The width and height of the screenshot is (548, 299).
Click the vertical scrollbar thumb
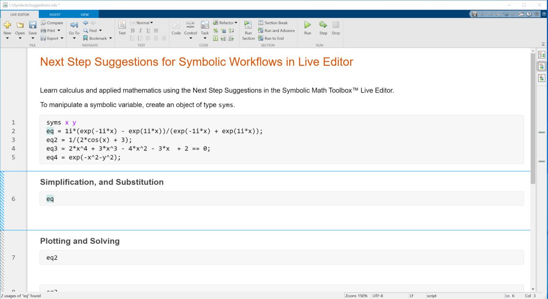[533, 118]
